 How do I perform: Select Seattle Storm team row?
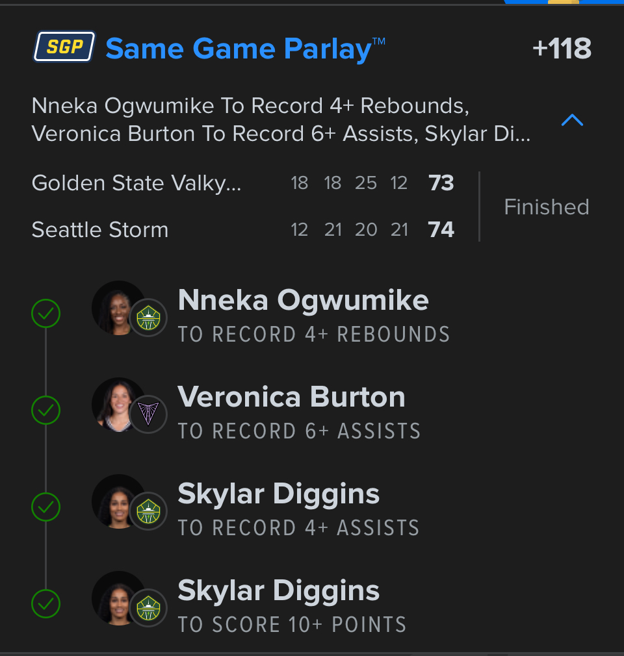click(x=100, y=230)
